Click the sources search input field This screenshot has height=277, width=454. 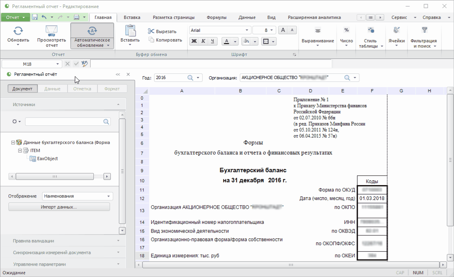pos(64,121)
